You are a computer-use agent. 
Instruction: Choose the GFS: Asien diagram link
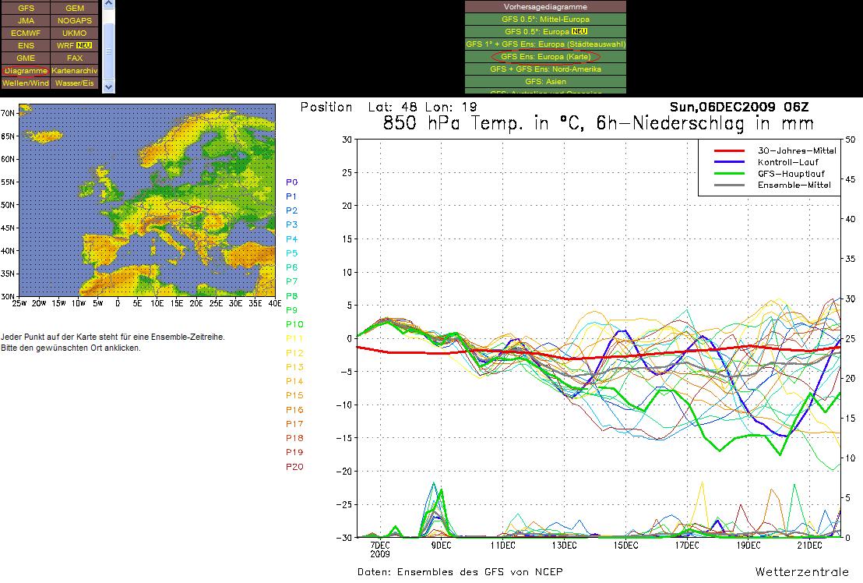545,82
